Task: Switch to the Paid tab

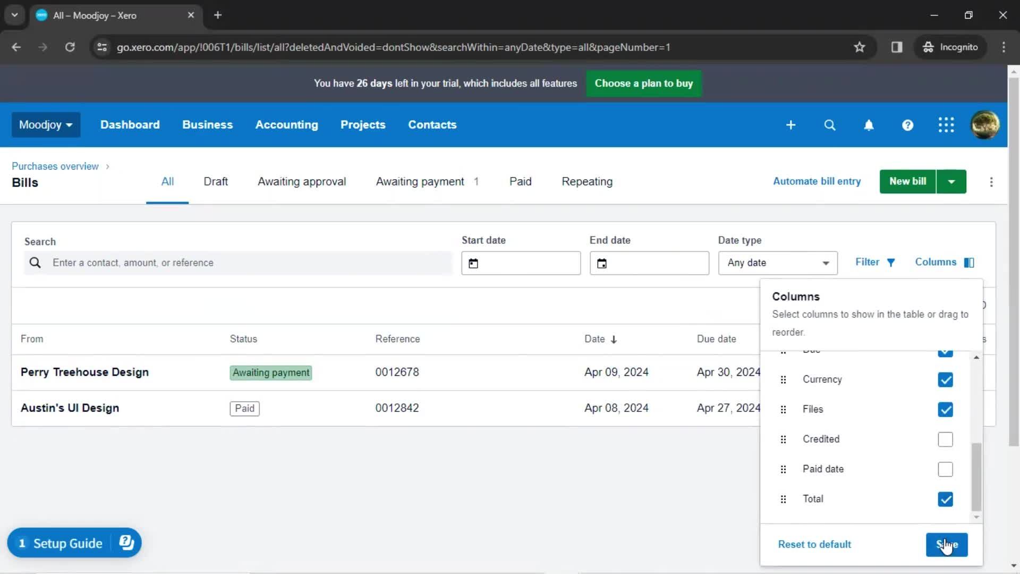Action: pos(520,182)
